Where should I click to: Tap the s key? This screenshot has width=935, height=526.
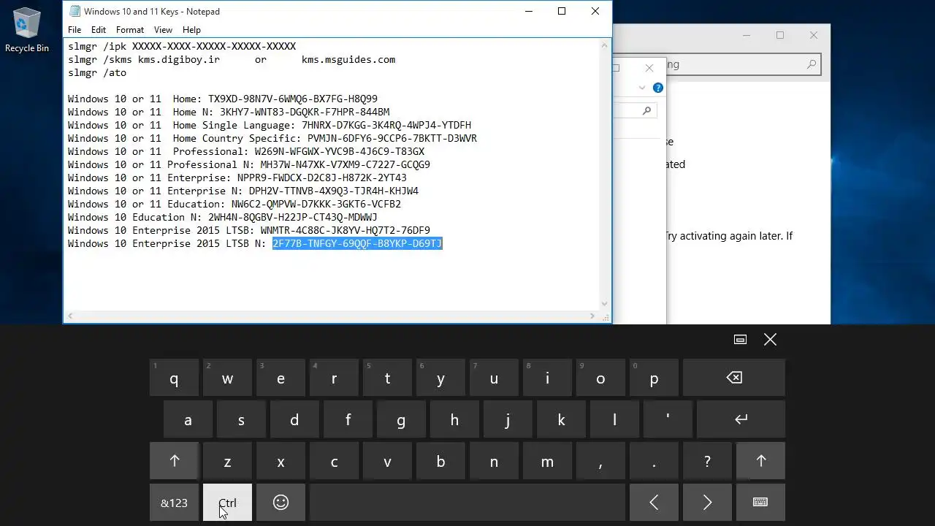click(x=241, y=419)
